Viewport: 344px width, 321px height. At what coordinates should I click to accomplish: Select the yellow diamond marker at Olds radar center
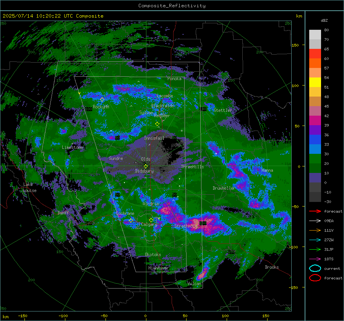click(146, 166)
